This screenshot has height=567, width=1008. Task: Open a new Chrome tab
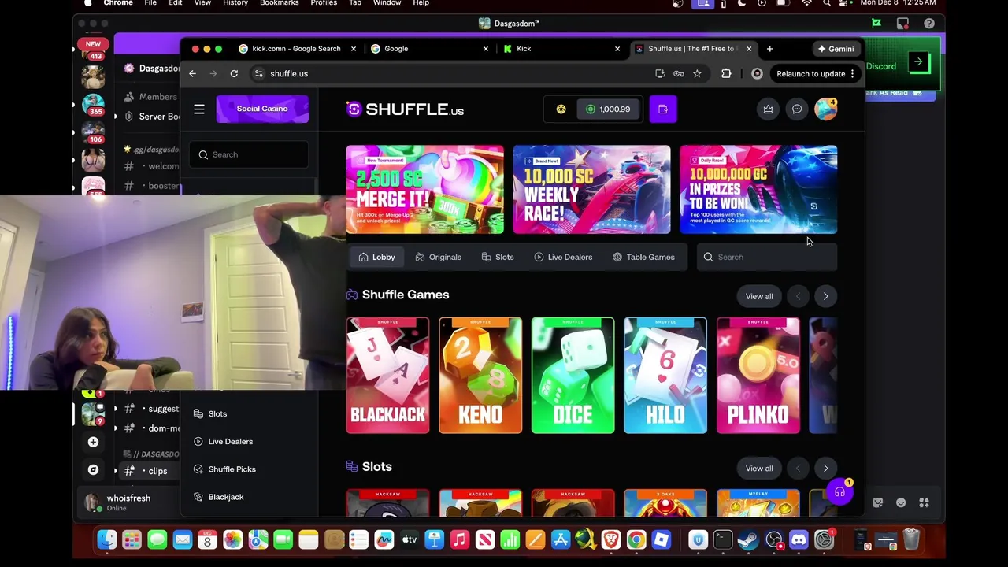tap(769, 49)
